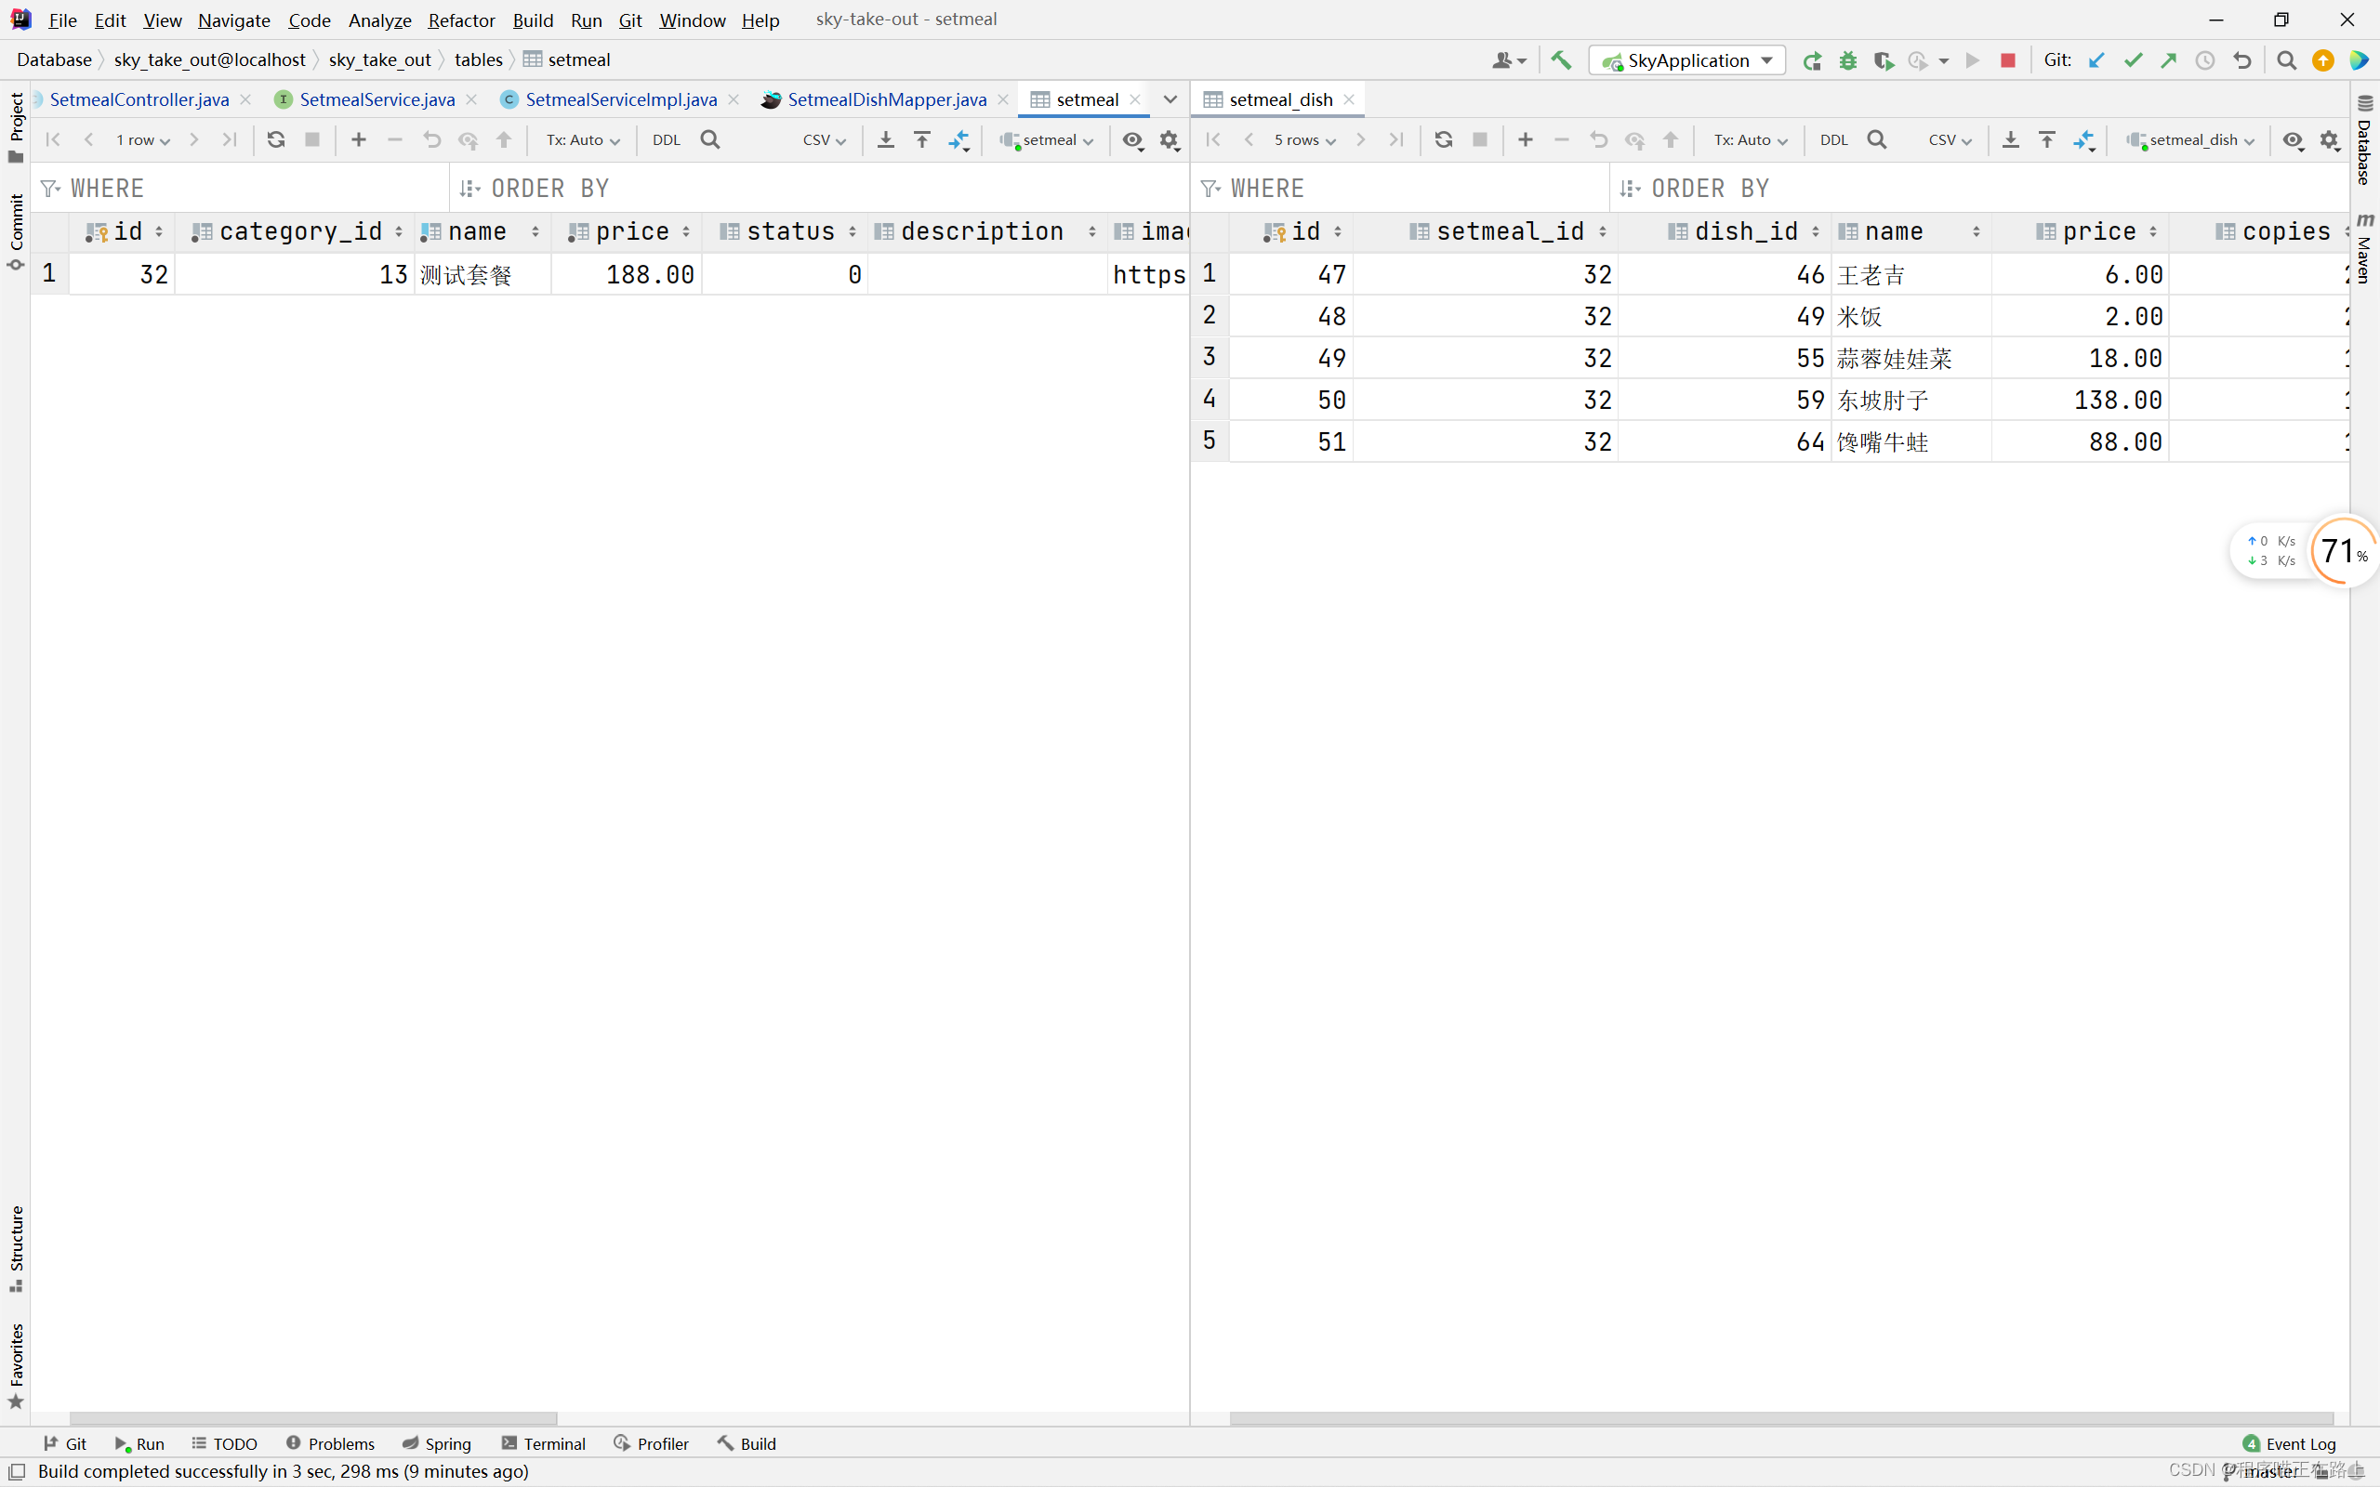Click DDL button in setmeal_dish toolbar
This screenshot has height=1487, width=2380.
[x=1833, y=139]
